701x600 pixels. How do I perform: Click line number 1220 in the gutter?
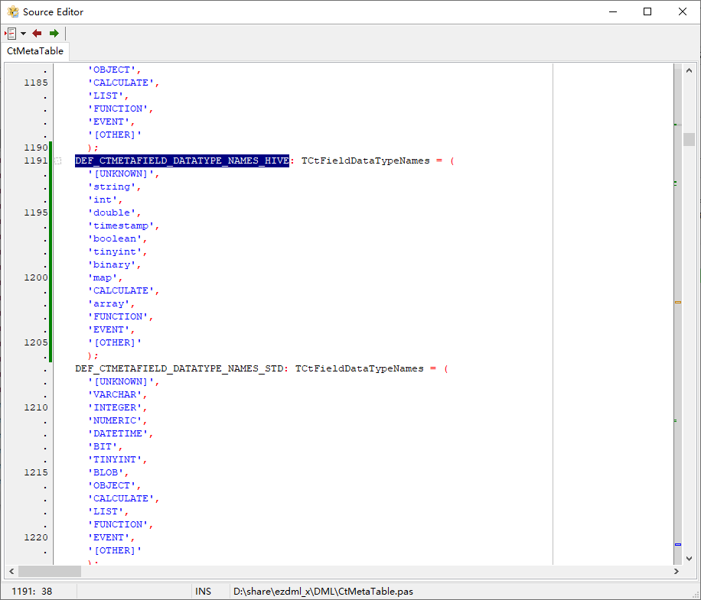tap(36, 537)
